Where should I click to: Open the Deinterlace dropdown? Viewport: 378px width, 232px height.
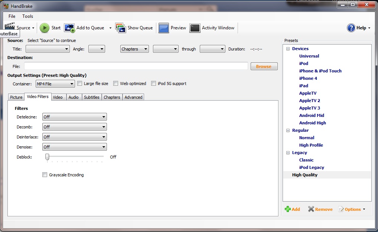(x=75, y=137)
